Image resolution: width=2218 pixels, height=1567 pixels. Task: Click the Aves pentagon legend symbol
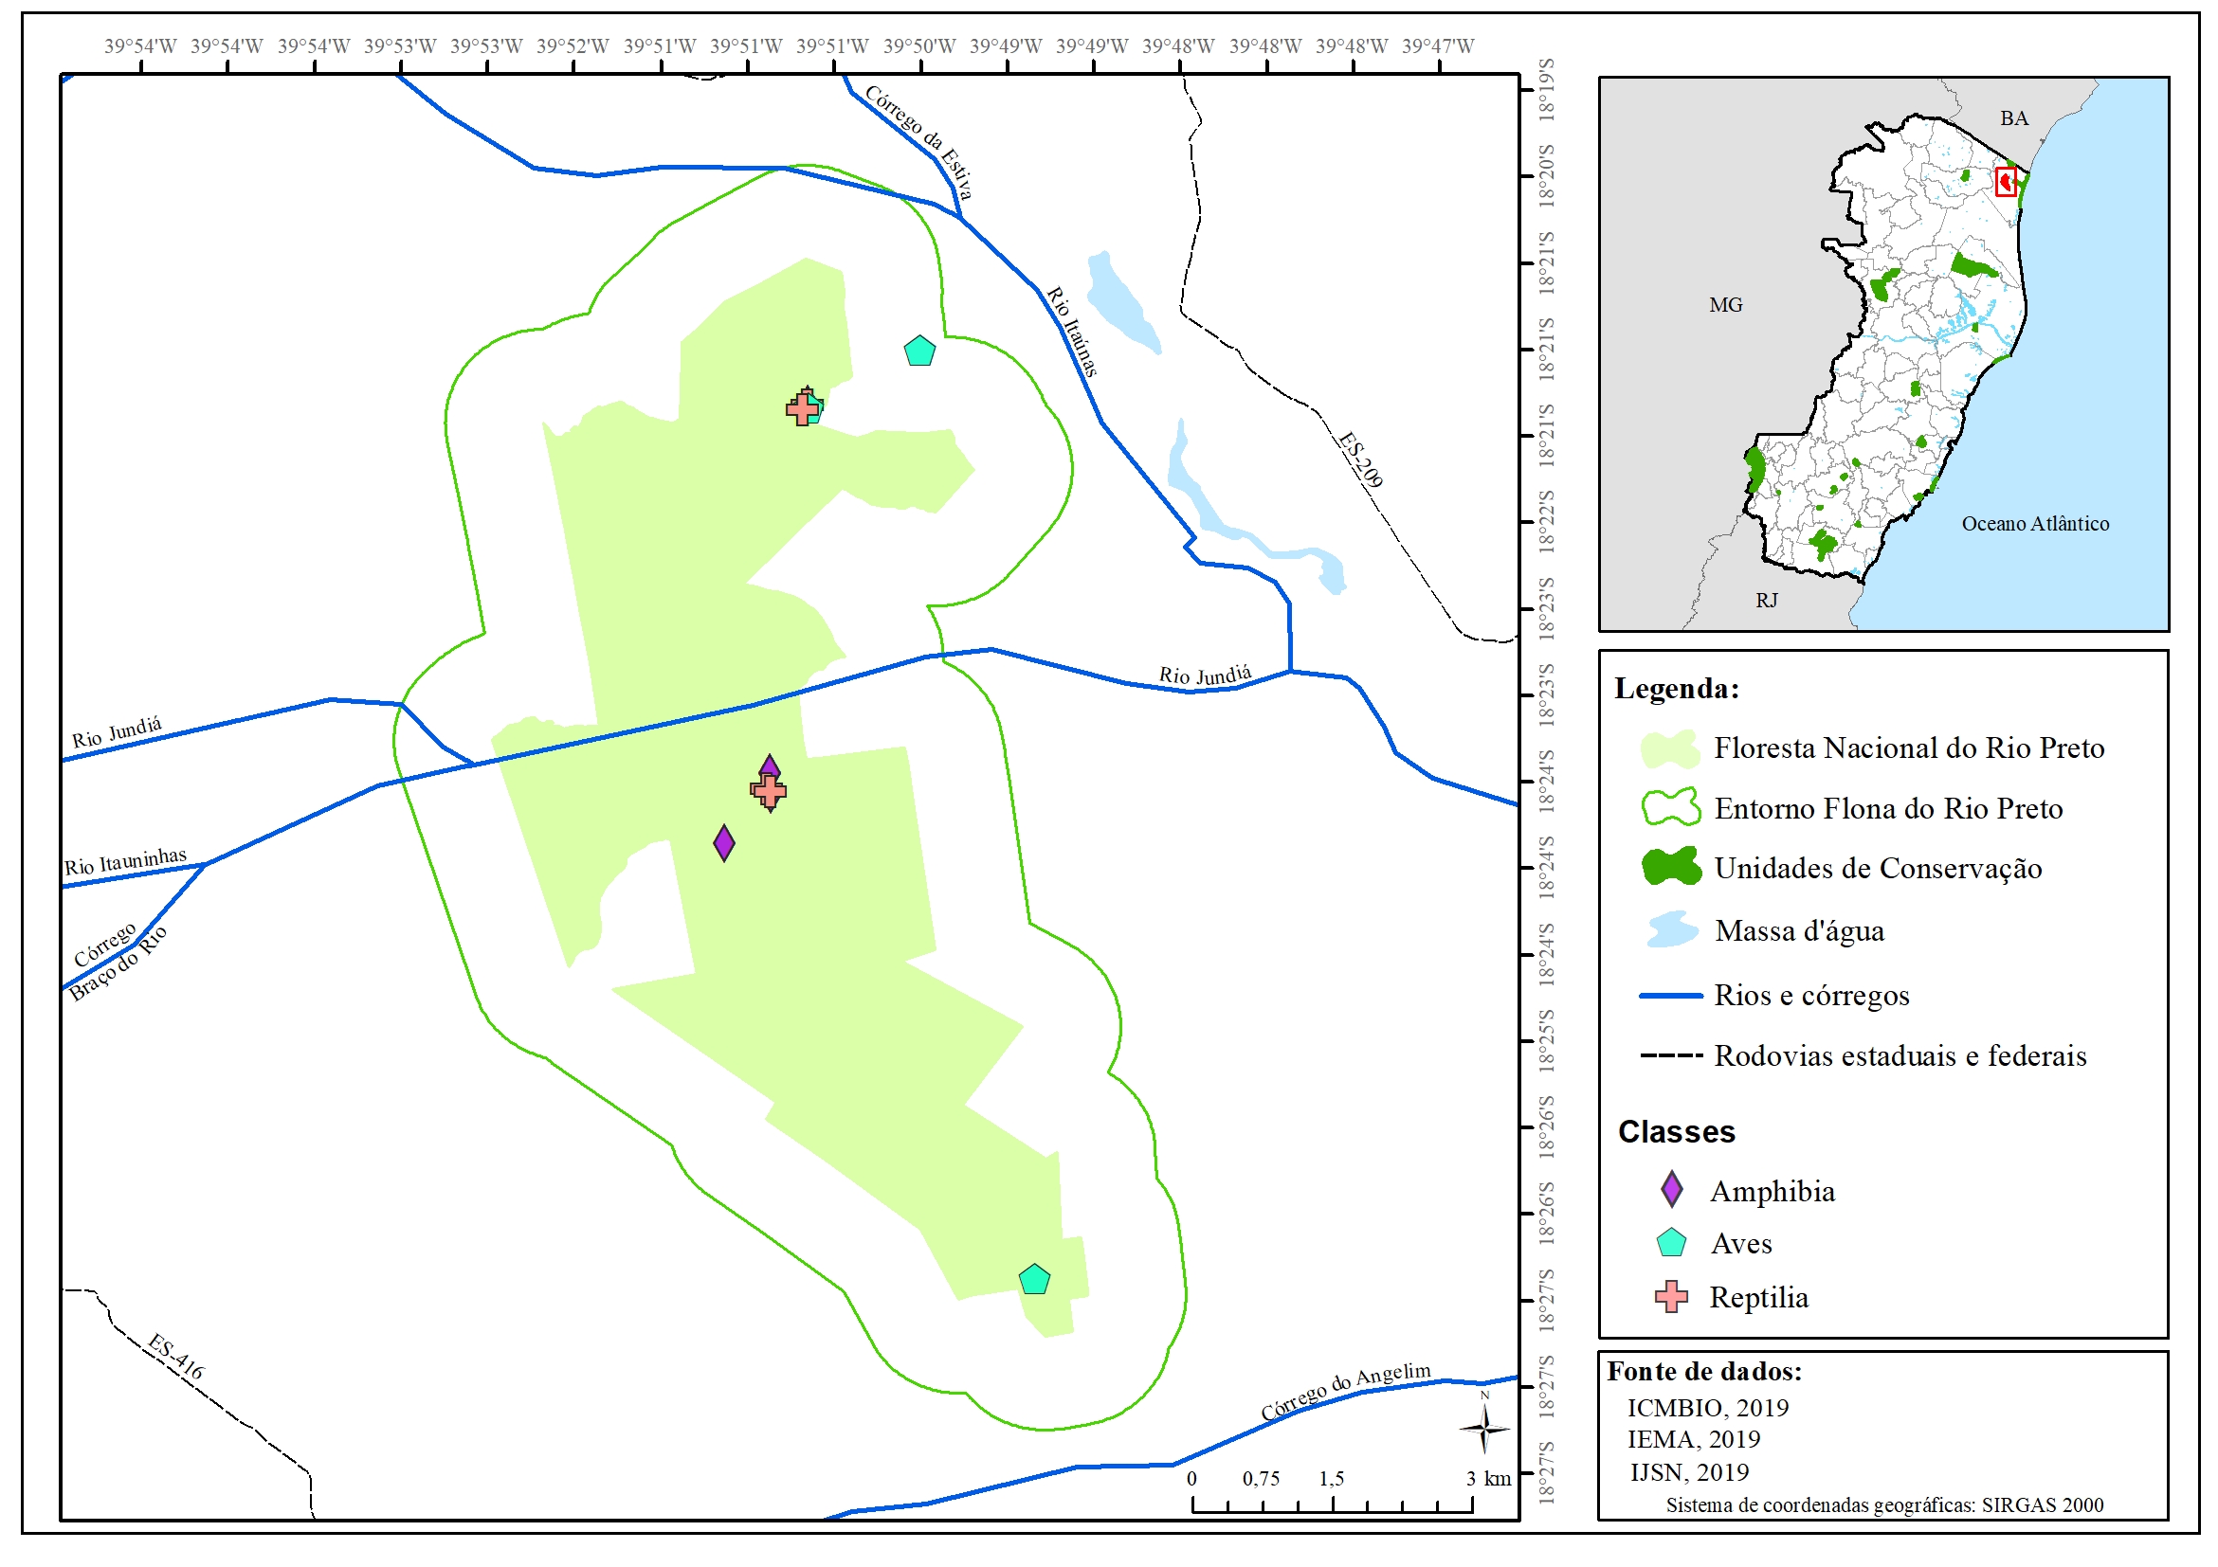click(x=1671, y=1244)
